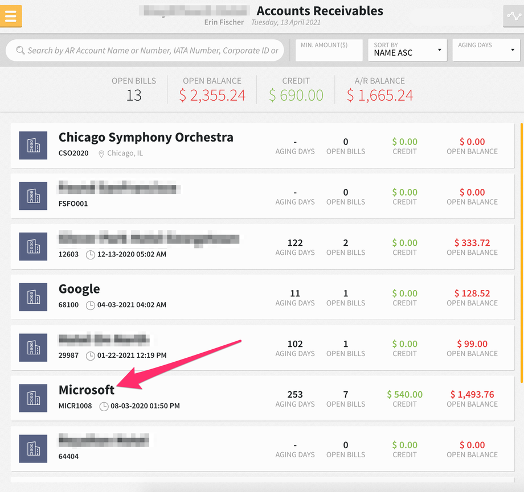The width and height of the screenshot is (524, 492).
Task: Click the clock icon beside 12-13-2020 05:02 AM
Action: 90,255
